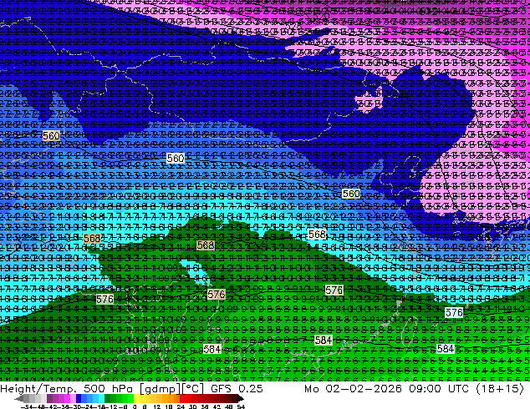Click the "0" legend value

click(135, 406)
